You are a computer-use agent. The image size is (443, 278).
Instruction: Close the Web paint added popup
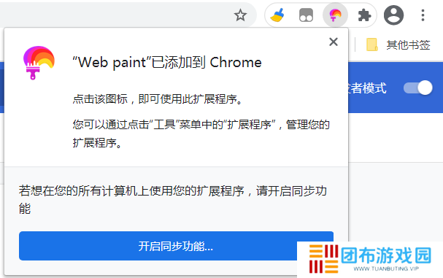334,42
